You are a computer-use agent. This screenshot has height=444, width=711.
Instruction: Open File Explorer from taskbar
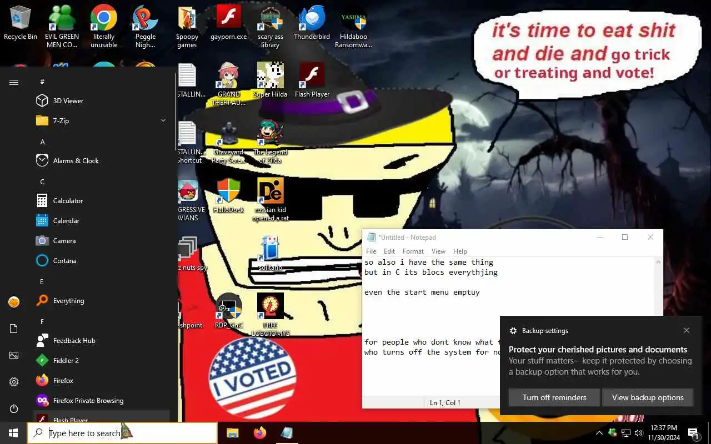coord(233,433)
